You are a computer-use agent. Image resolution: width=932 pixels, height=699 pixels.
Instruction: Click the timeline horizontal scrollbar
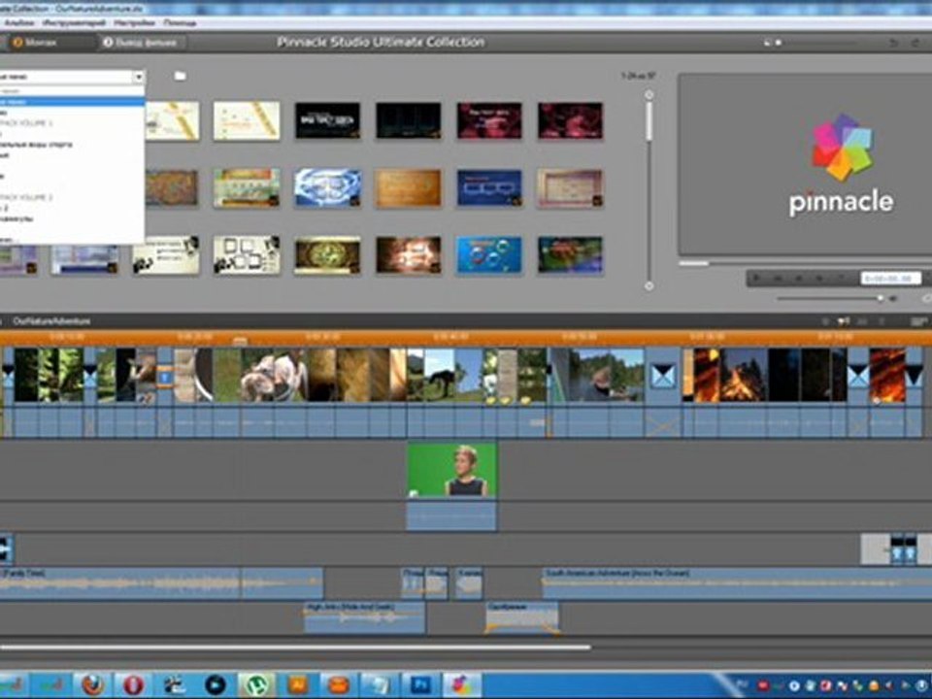pyautogui.click(x=295, y=648)
